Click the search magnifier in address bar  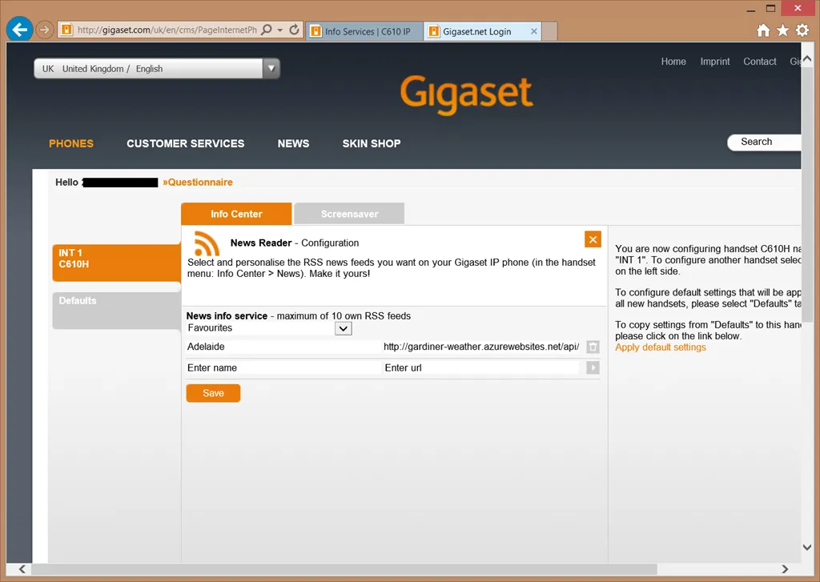click(x=267, y=30)
